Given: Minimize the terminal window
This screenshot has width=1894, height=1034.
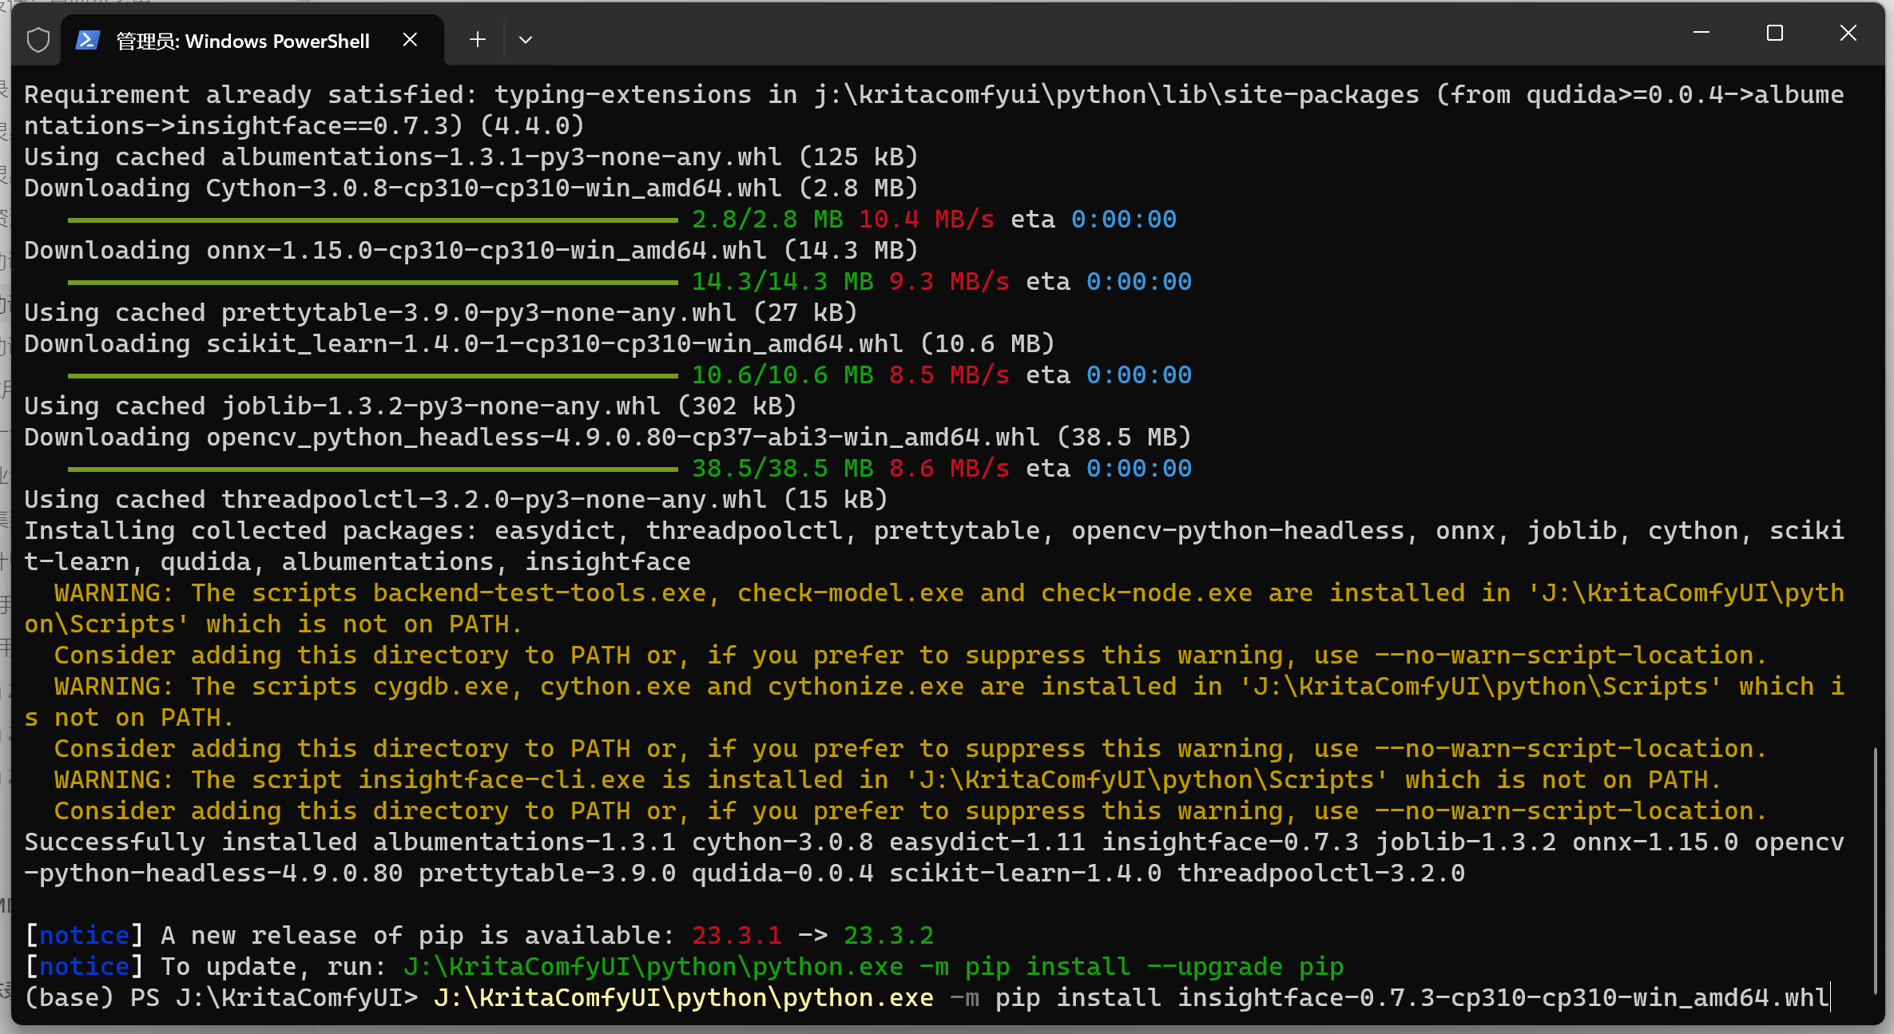Looking at the screenshot, I should (x=1701, y=33).
